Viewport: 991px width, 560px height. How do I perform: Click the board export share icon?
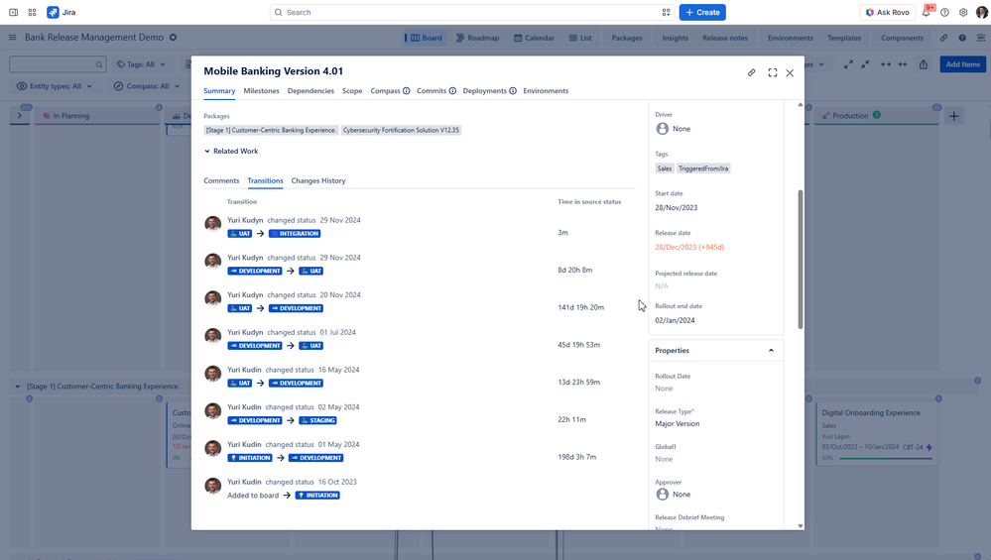click(924, 64)
